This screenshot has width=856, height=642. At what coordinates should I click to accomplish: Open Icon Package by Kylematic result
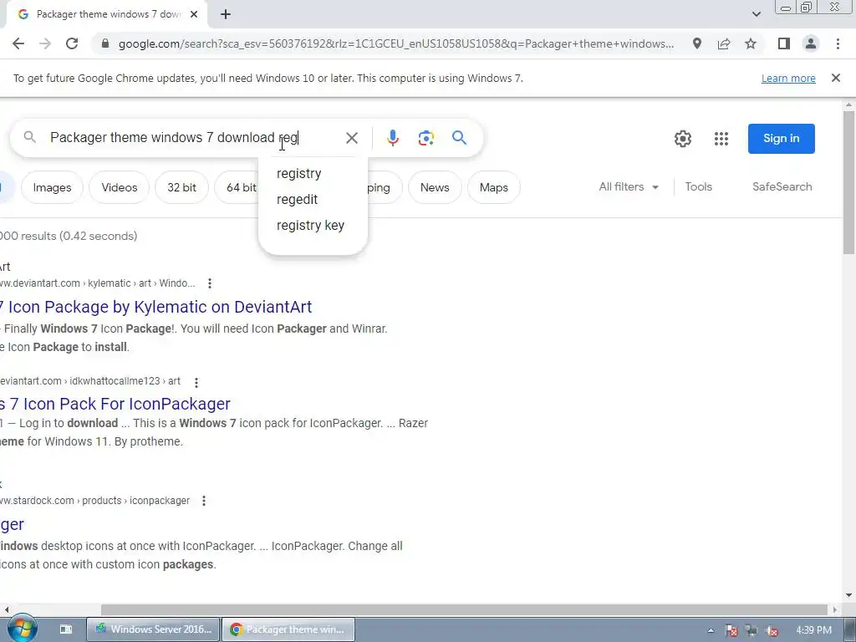pos(156,307)
